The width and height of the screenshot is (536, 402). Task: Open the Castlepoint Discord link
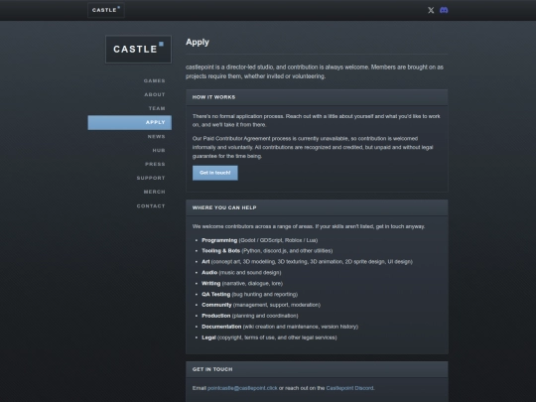[x=349, y=388]
